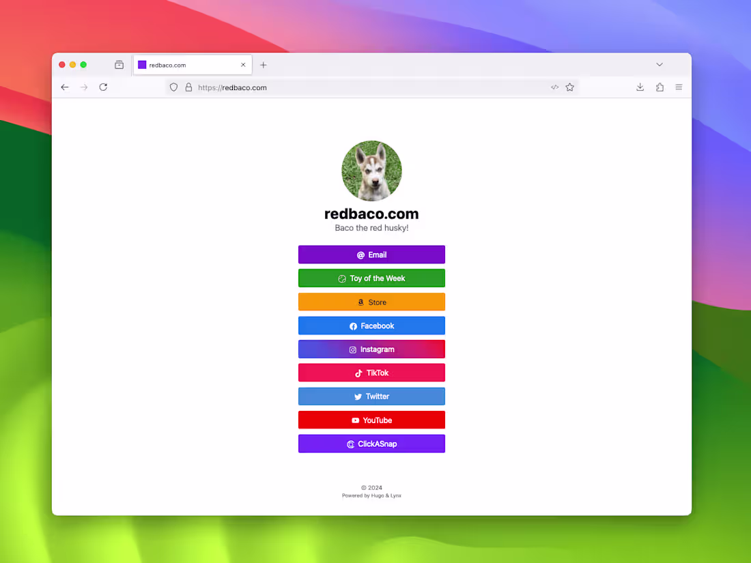Go back with the browser back arrow
Image resolution: width=751 pixels, height=563 pixels.
(x=65, y=87)
